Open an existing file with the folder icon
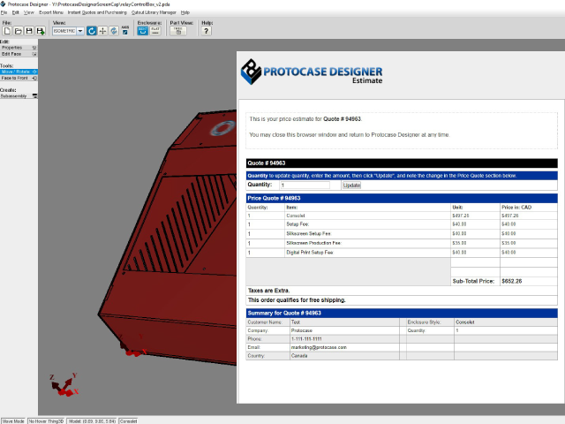565x424 pixels. pos(18,31)
